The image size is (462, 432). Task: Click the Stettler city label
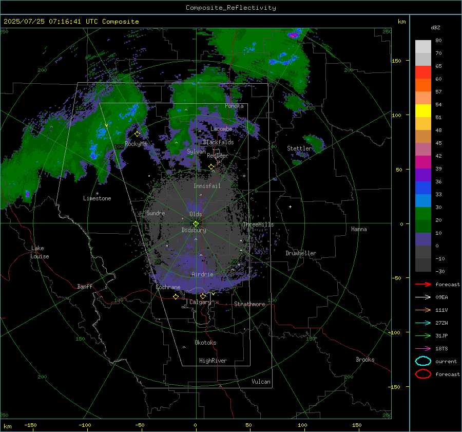click(299, 148)
